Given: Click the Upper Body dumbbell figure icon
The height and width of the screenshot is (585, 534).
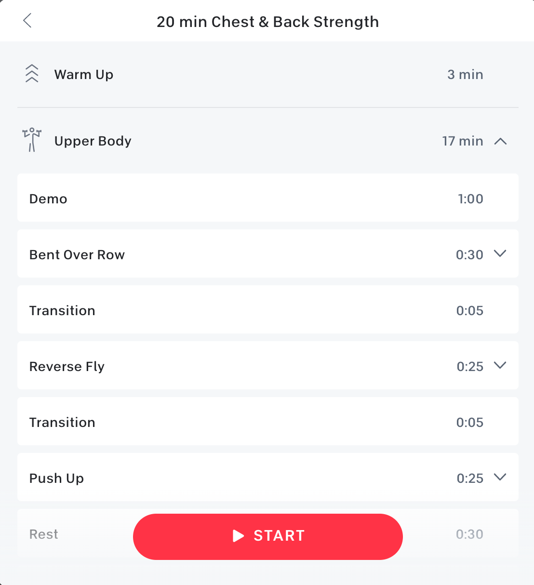Looking at the screenshot, I should pos(32,140).
